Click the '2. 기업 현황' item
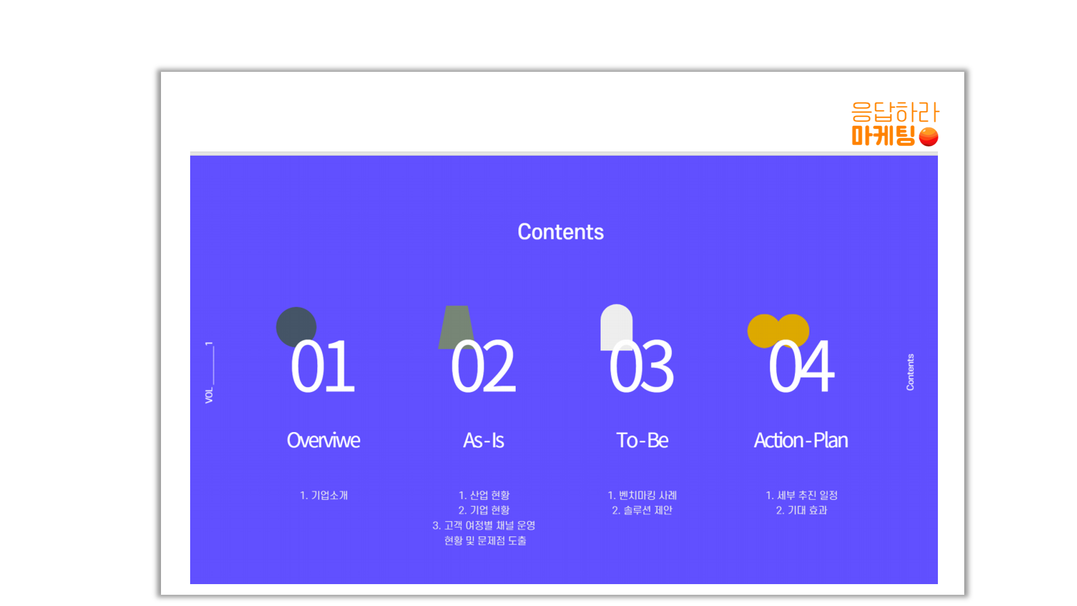Screen dimensions: 1077x606 pyautogui.click(x=484, y=510)
